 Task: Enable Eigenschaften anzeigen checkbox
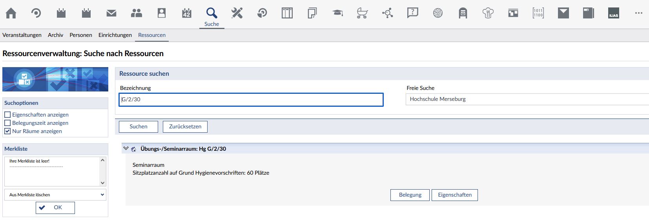tap(7, 115)
